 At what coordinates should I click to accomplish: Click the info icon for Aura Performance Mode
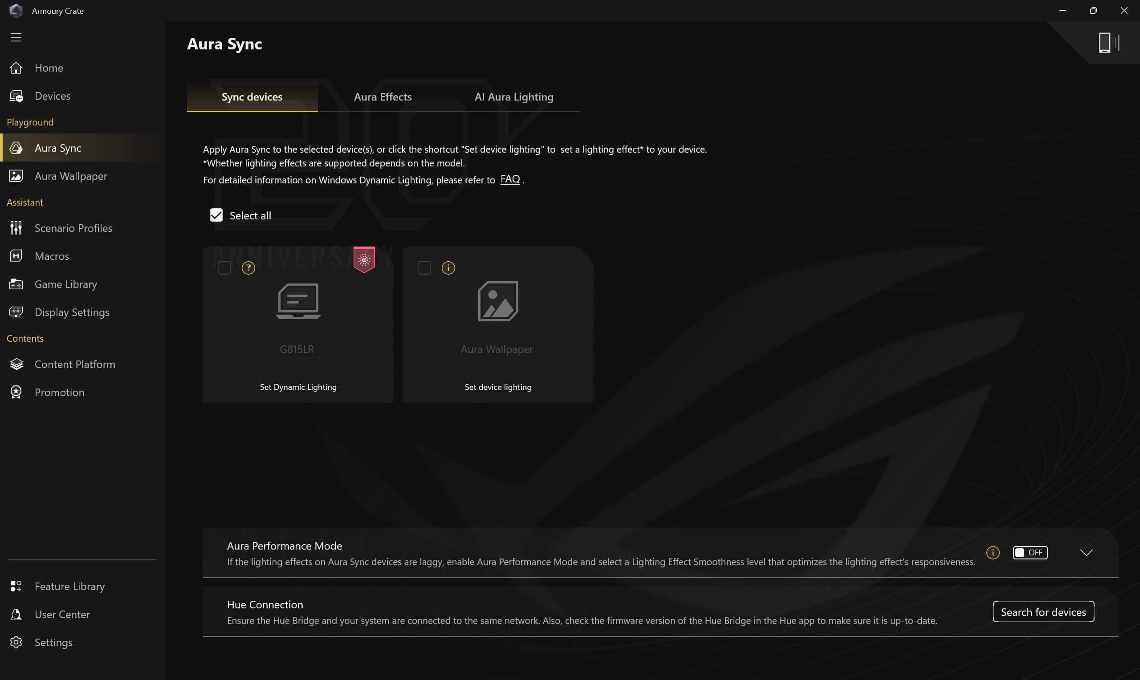tap(993, 553)
